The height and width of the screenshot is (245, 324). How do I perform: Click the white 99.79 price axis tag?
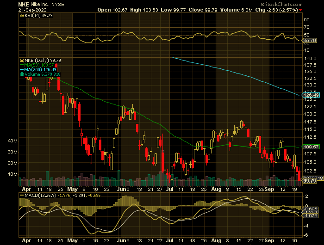310,181
